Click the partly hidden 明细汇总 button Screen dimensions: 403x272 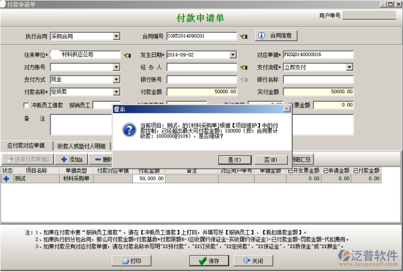pyautogui.click(x=303, y=160)
